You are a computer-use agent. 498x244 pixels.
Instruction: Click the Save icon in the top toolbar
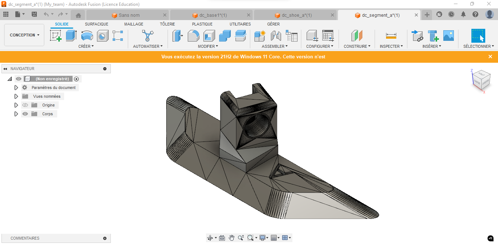coord(34,14)
